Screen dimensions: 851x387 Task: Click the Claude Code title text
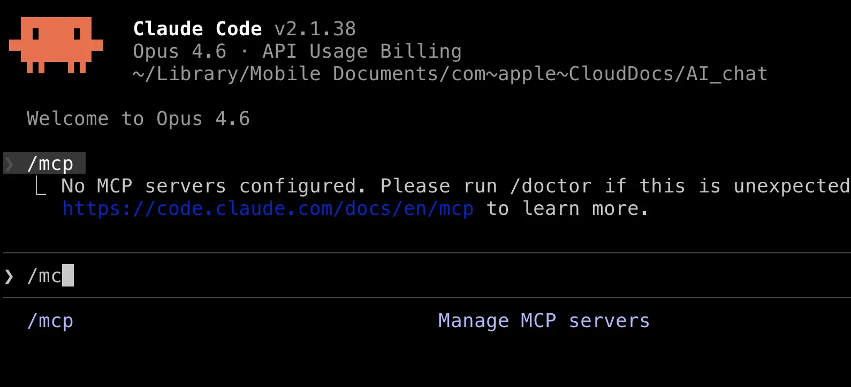(x=197, y=29)
